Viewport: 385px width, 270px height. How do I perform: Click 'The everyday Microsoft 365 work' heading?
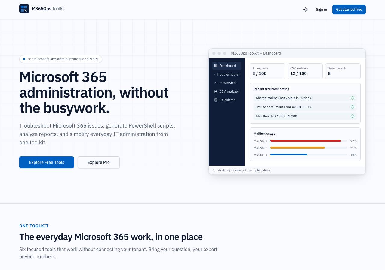pos(111,237)
